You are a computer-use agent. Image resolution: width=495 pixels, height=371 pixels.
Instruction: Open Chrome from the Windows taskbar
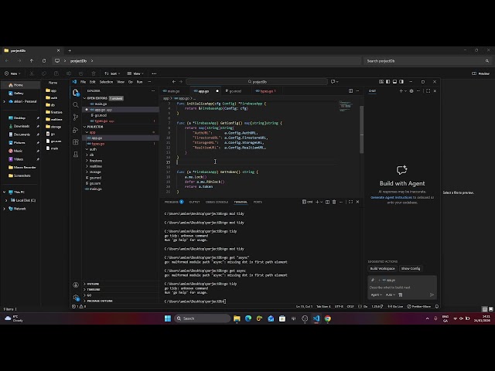pos(328,318)
